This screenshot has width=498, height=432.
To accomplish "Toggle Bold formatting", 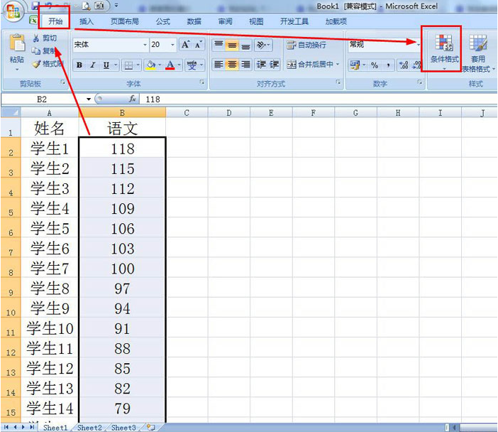I will coord(79,65).
